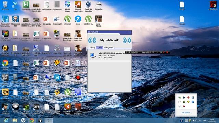The height and width of the screenshot is (123, 219).
Task: Click the Action Center flag tray icon
Action: pos(179,102)
